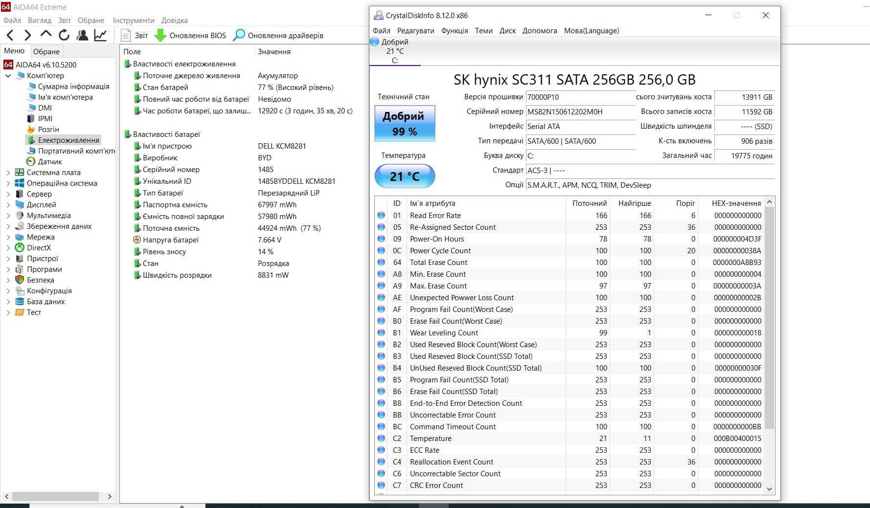Open AIDA64 Файл menu
The height and width of the screenshot is (508, 870).
tap(12, 20)
